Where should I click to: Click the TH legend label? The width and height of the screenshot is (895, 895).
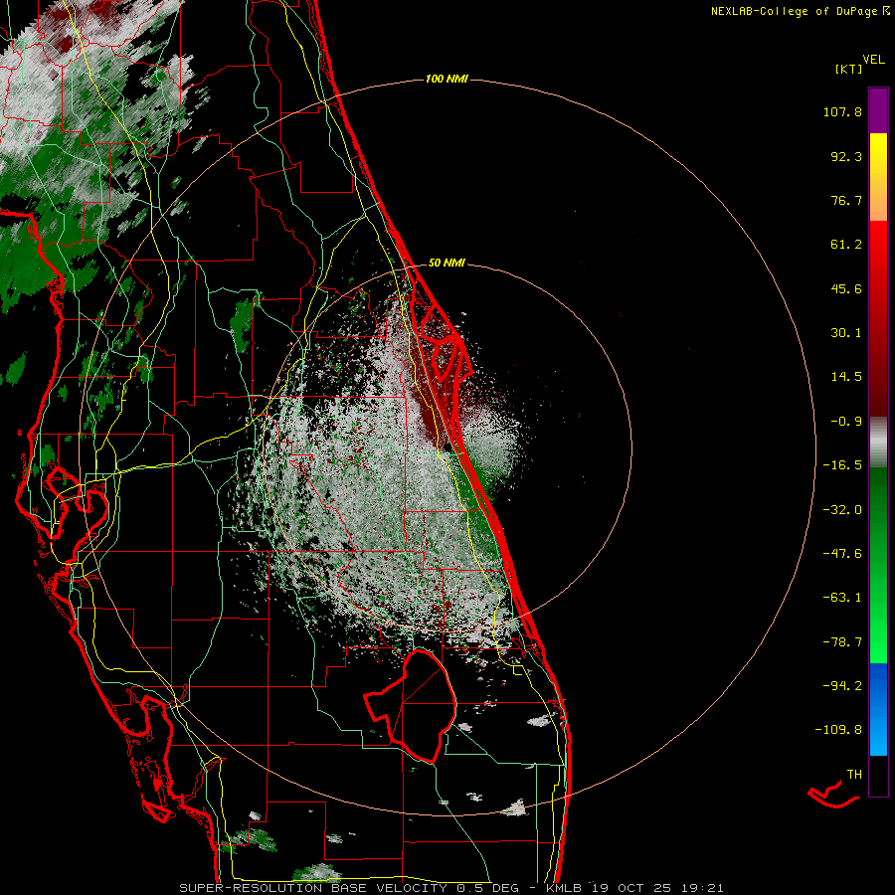[854, 775]
